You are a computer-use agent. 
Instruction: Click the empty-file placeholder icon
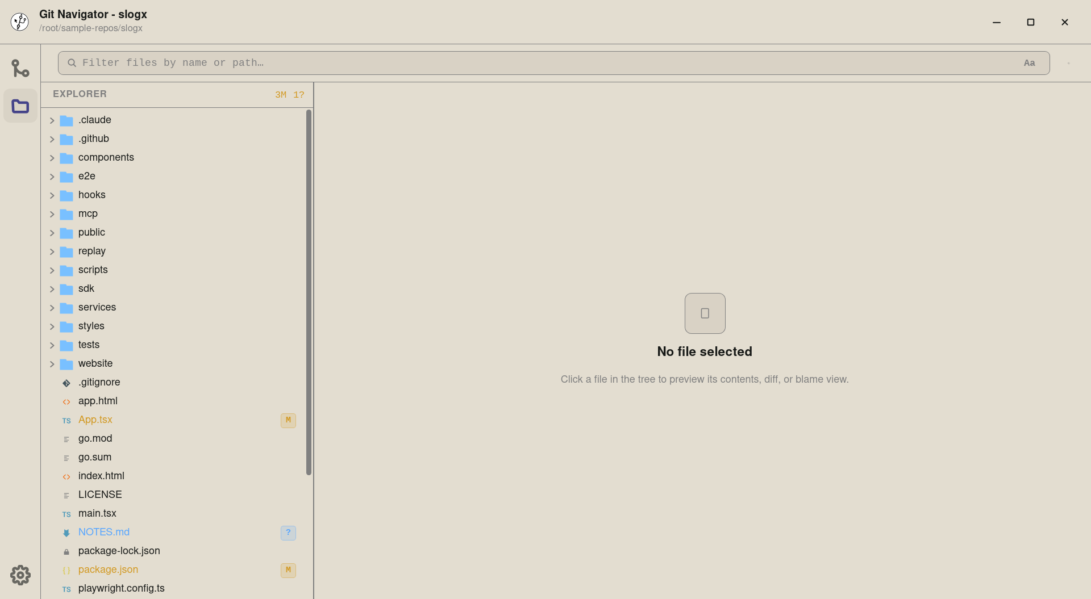click(x=705, y=313)
